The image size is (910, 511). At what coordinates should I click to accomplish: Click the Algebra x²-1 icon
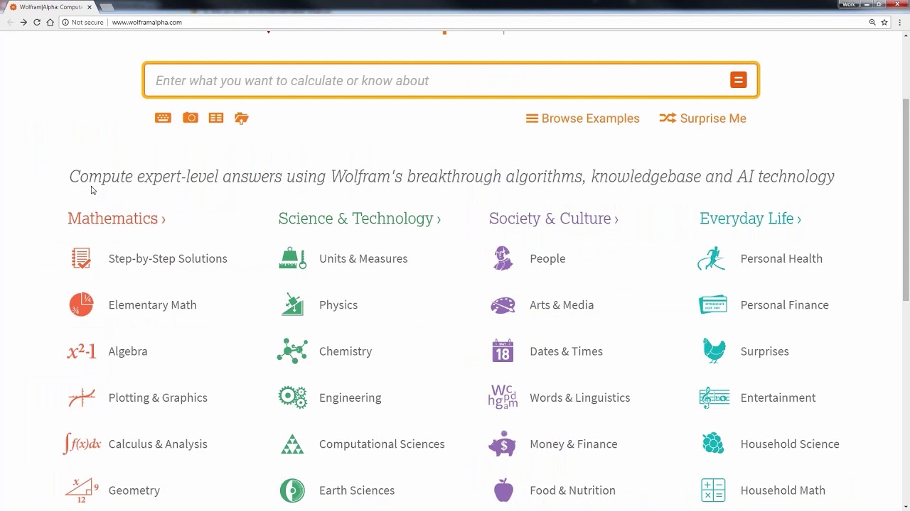click(x=81, y=351)
